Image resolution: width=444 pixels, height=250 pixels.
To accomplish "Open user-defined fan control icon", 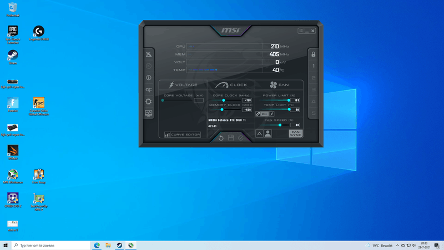I will coord(268,134).
